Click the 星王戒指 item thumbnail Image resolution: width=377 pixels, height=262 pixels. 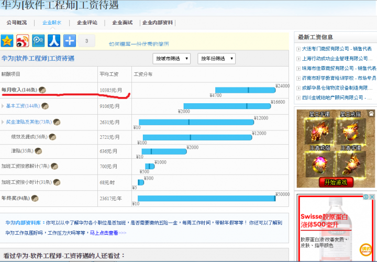pyautogui.click(x=351, y=132)
